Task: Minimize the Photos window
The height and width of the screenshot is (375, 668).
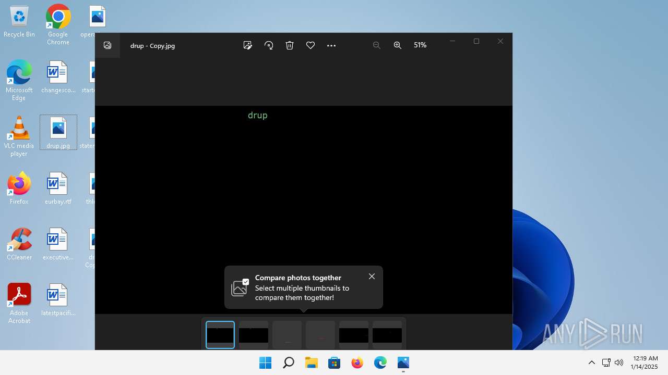Action: click(452, 41)
